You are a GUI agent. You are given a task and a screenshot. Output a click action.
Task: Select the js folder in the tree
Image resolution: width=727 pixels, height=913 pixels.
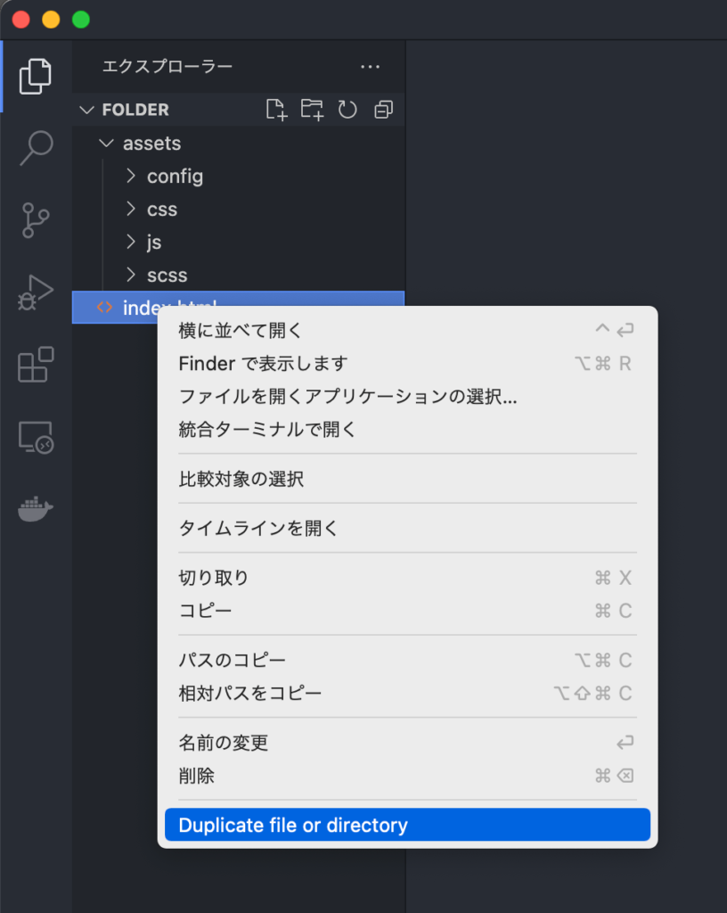pos(153,242)
